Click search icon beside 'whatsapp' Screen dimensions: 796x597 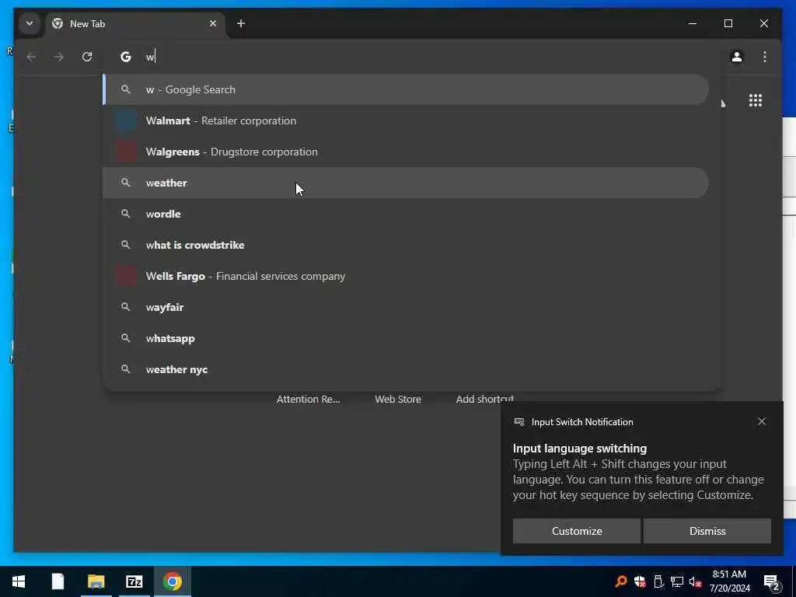click(125, 338)
